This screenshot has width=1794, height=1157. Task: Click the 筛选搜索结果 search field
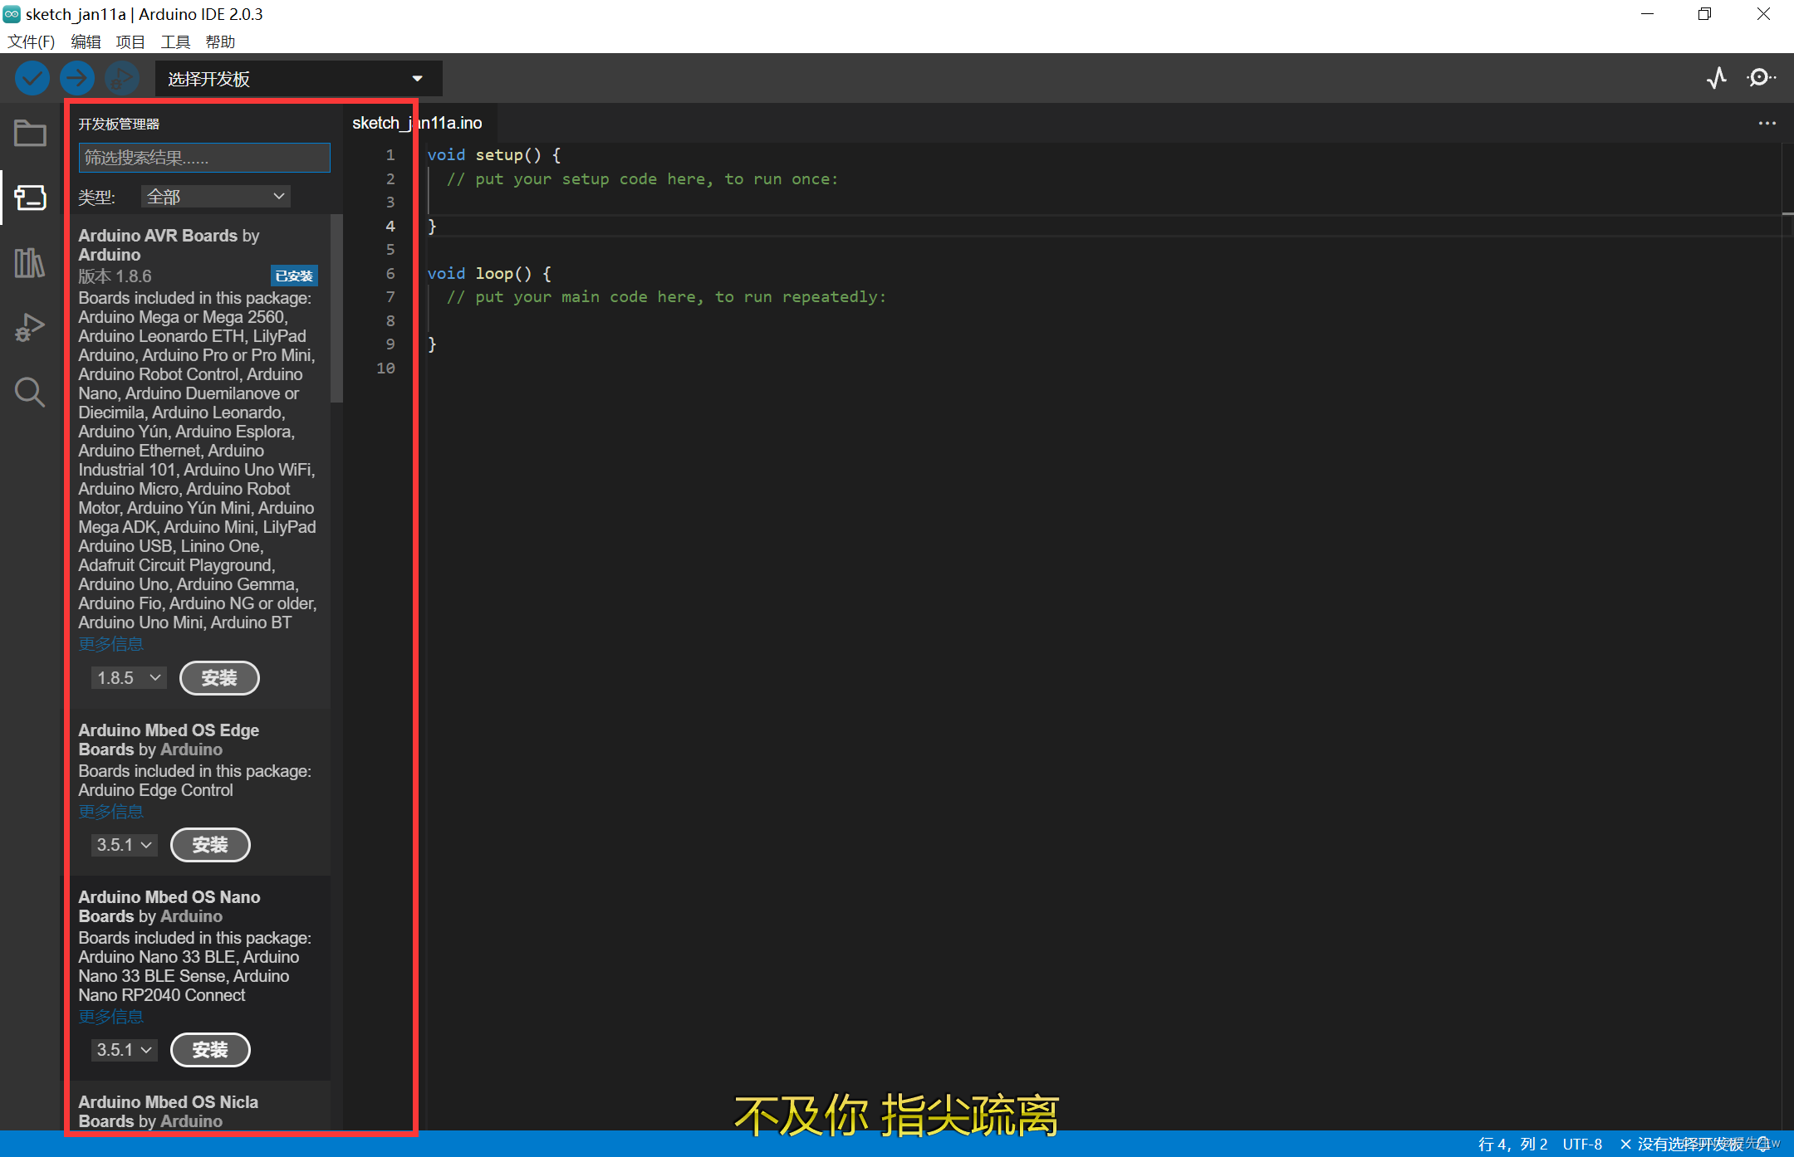click(x=204, y=158)
